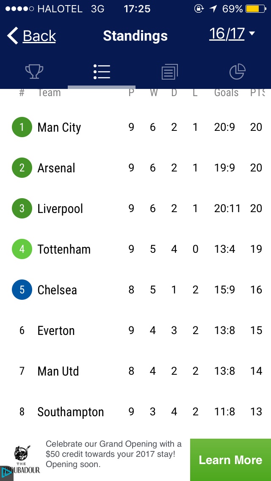
Task: Tap the Man Utd team name
Action: pos(58,371)
